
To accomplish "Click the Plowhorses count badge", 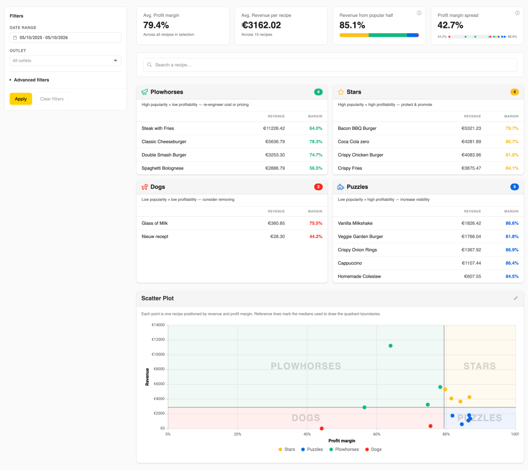I will (x=318, y=92).
